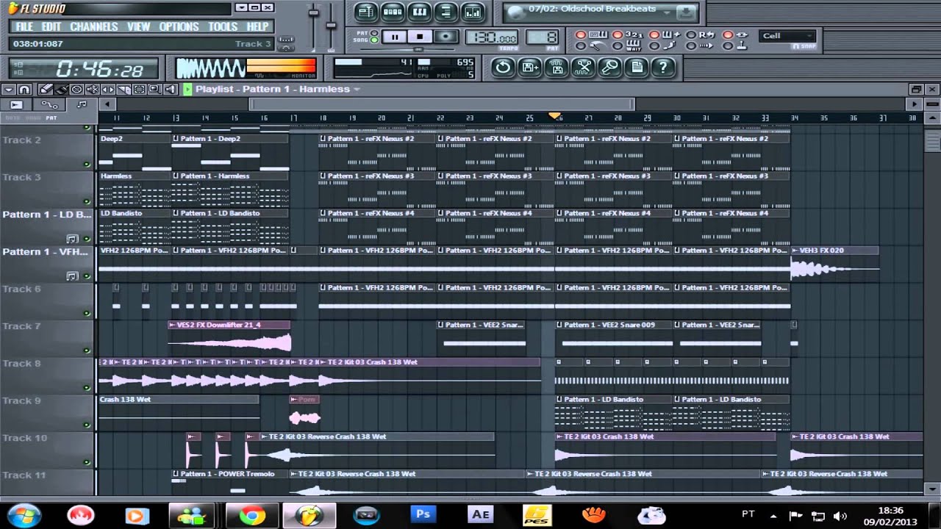Toggle the Blend recording LED
Viewport: 941px width, 529px height.
coord(654,35)
